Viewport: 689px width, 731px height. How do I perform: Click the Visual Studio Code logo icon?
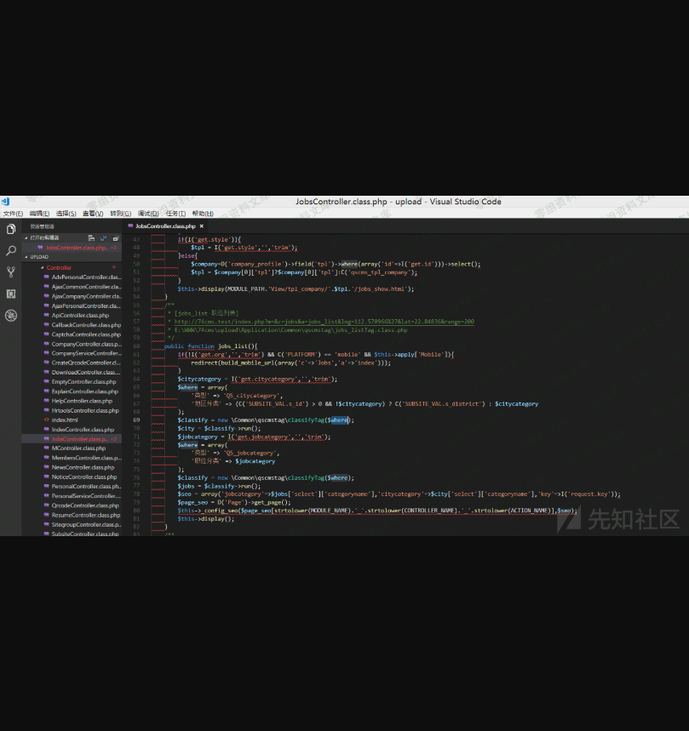click(x=5, y=202)
